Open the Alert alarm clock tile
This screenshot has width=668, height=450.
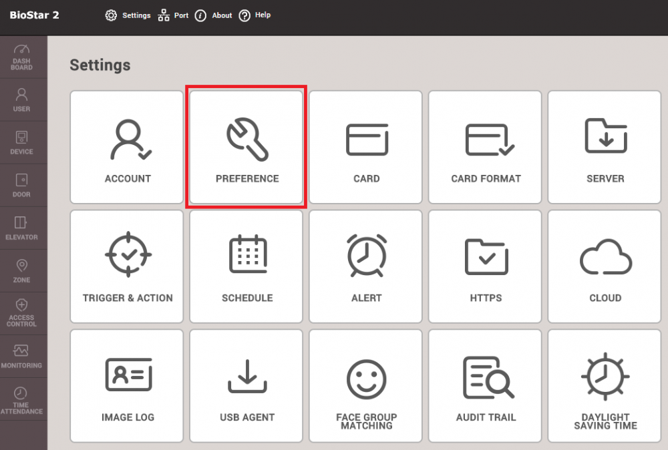[x=366, y=267]
